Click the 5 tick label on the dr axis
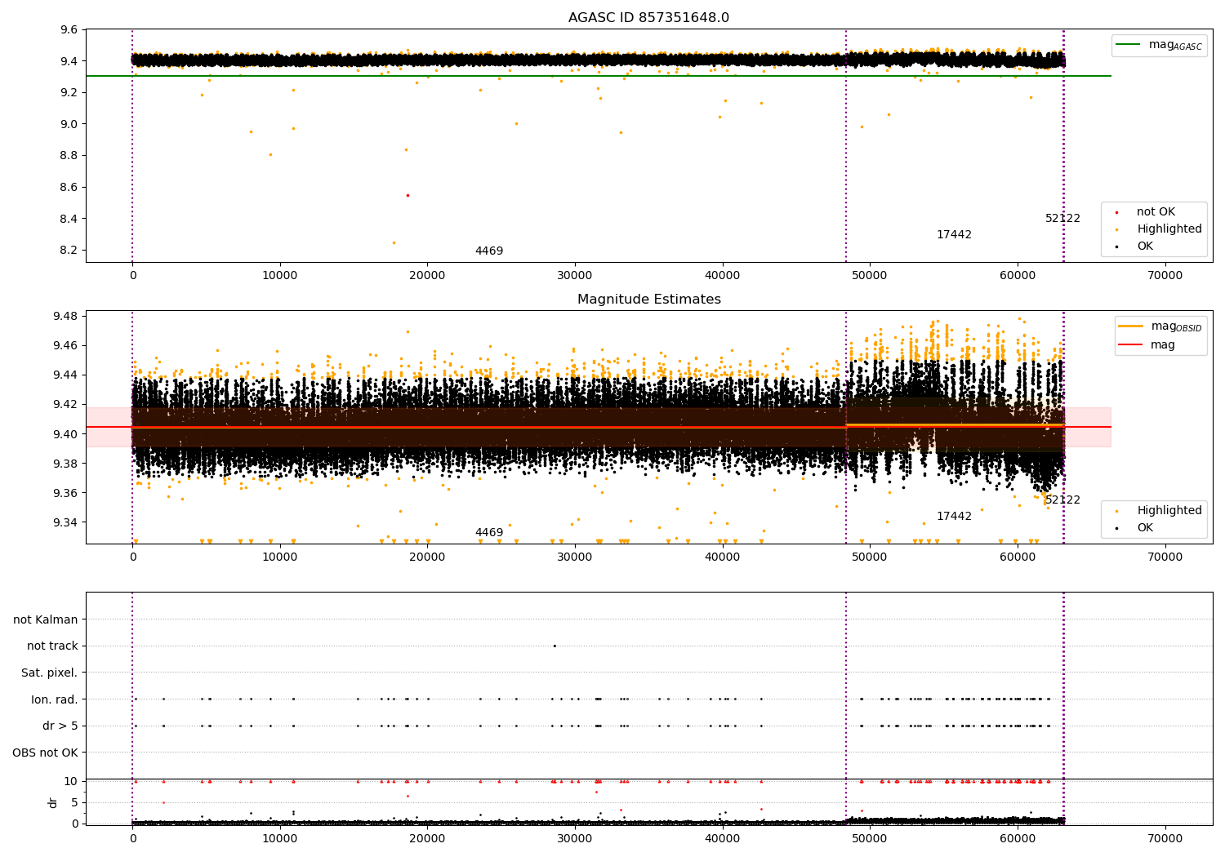 pyautogui.click(x=74, y=802)
